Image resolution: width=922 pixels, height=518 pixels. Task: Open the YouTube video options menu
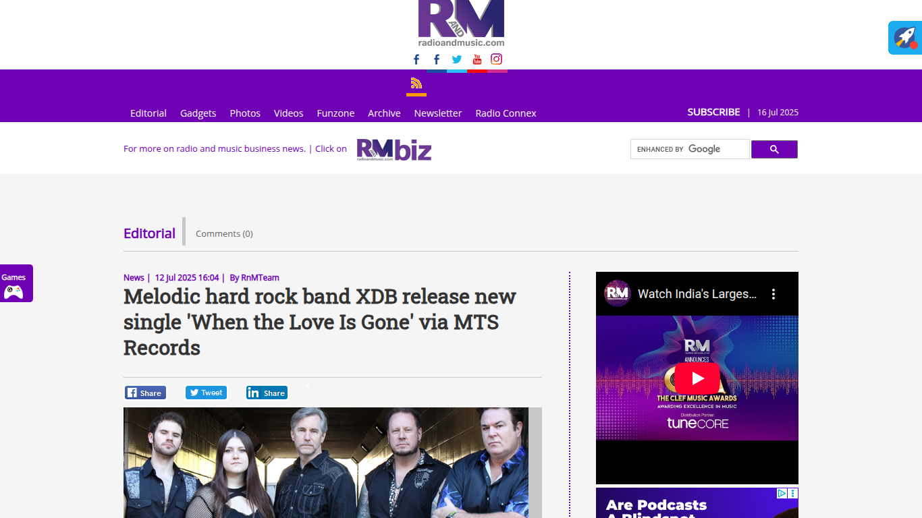(x=774, y=294)
